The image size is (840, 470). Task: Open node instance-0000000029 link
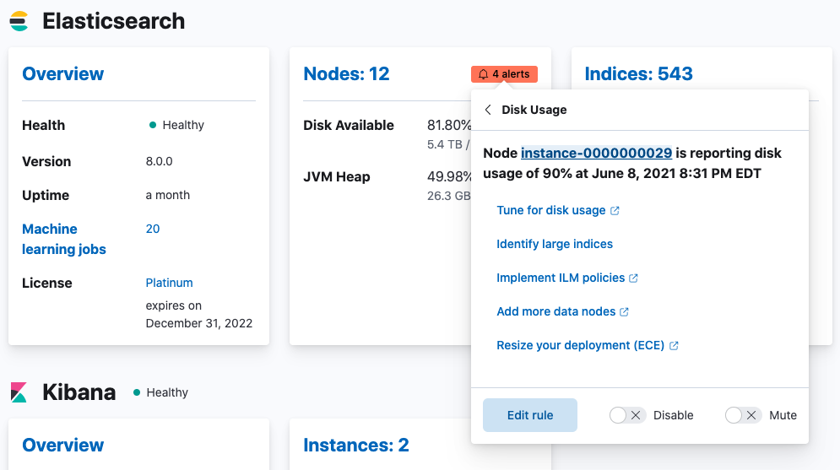click(x=596, y=153)
